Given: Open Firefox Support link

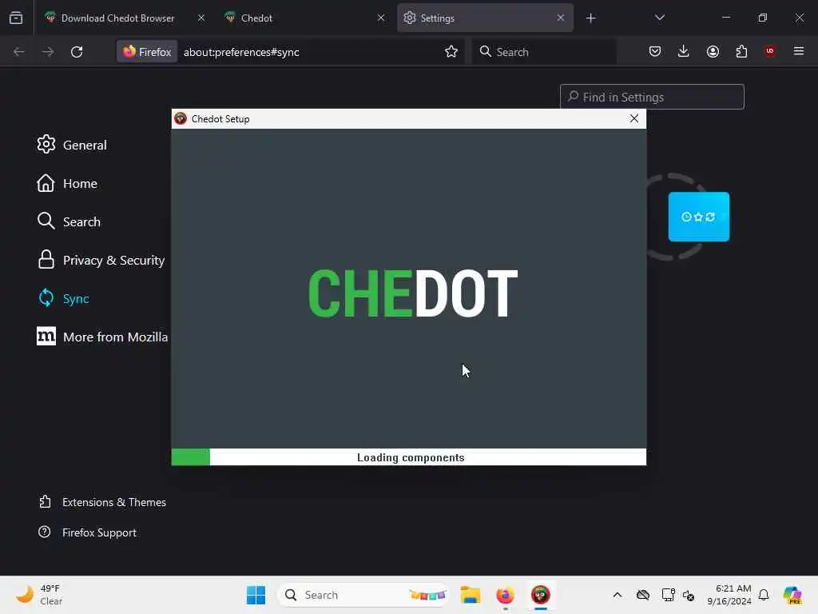Looking at the screenshot, I should pos(87,532).
